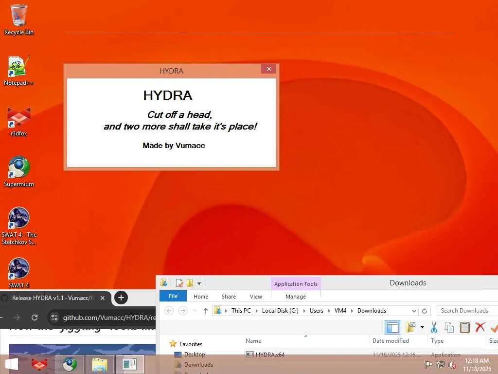Click VM4 breadcrumb segment
498x374 pixels.
tap(340, 311)
